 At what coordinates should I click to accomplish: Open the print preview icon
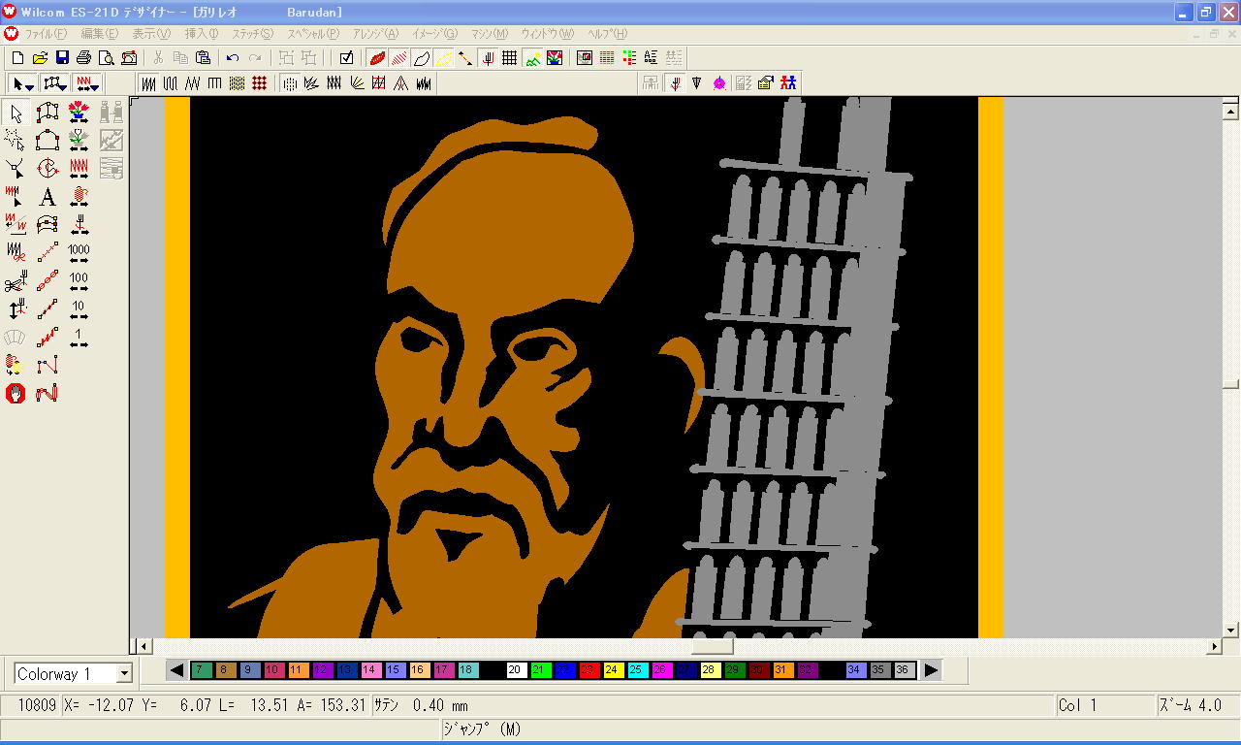click(x=107, y=58)
